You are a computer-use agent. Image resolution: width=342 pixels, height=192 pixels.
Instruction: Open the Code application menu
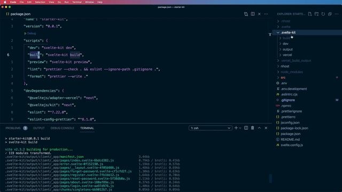coord(13,2)
